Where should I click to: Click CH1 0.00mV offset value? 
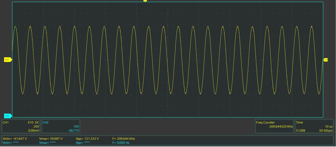[34, 130]
